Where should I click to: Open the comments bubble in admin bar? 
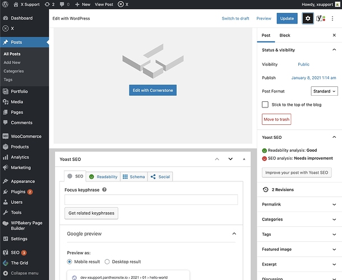(64, 4)
